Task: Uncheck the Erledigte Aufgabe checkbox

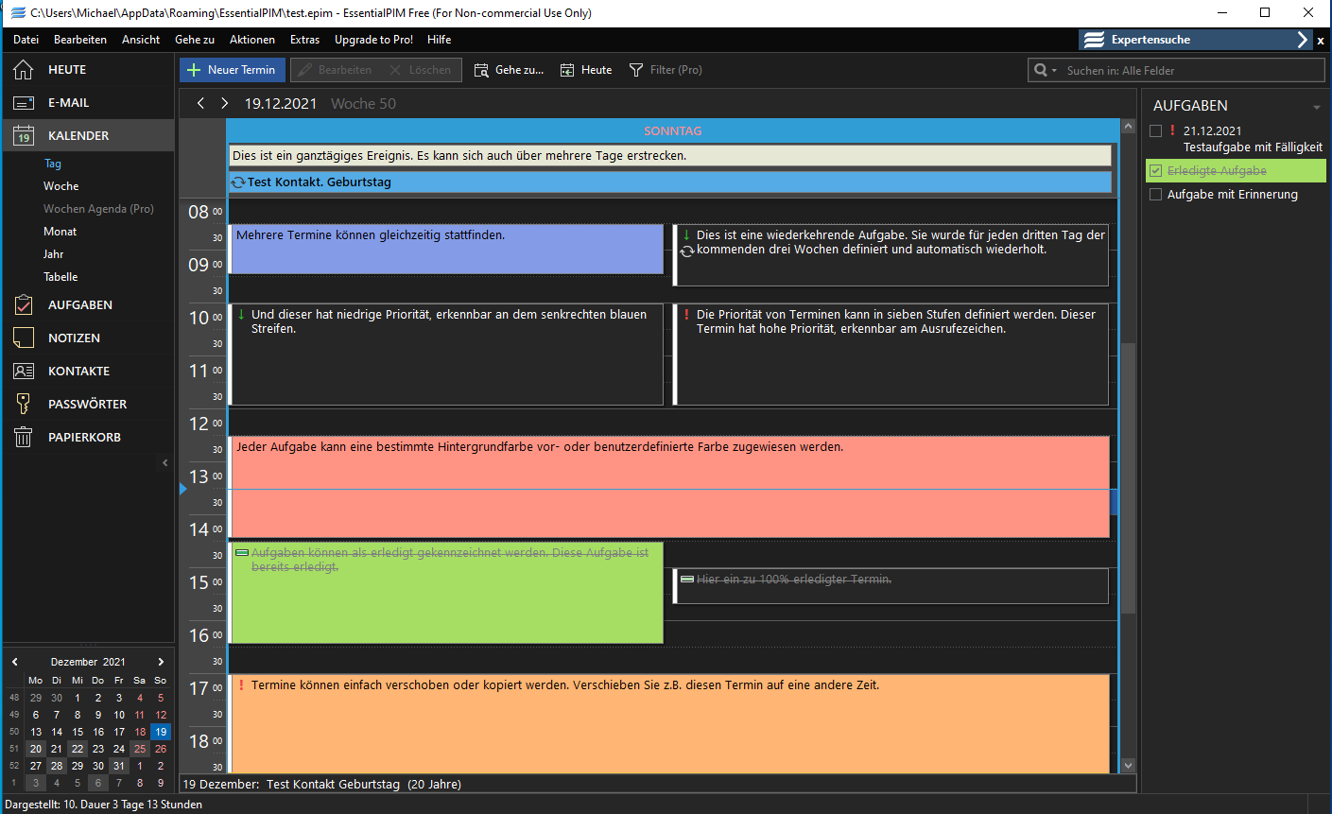Action: tap(1155, 171)
